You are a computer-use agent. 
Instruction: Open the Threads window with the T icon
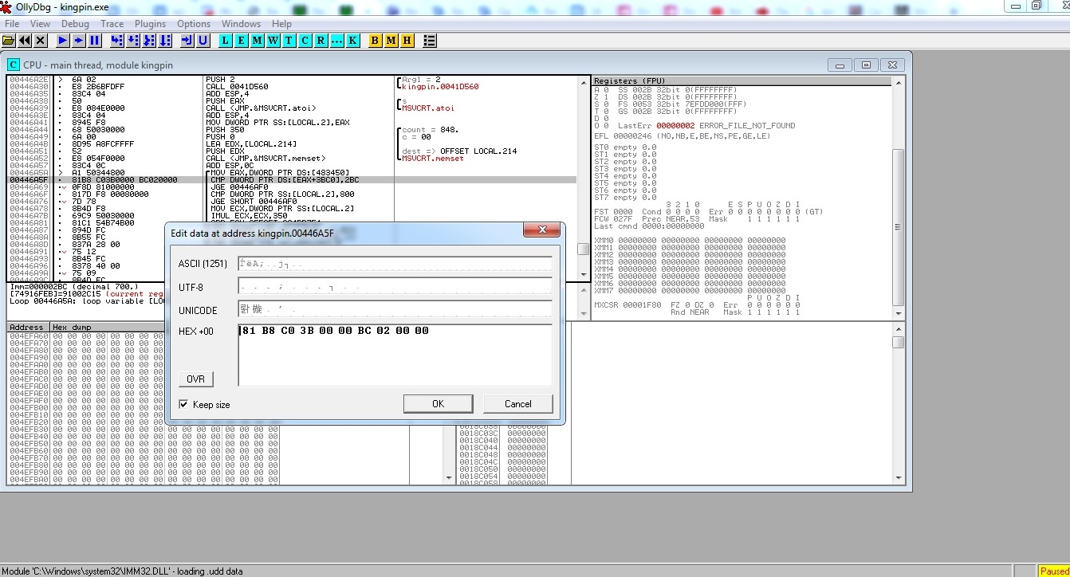tap(289, 40)
